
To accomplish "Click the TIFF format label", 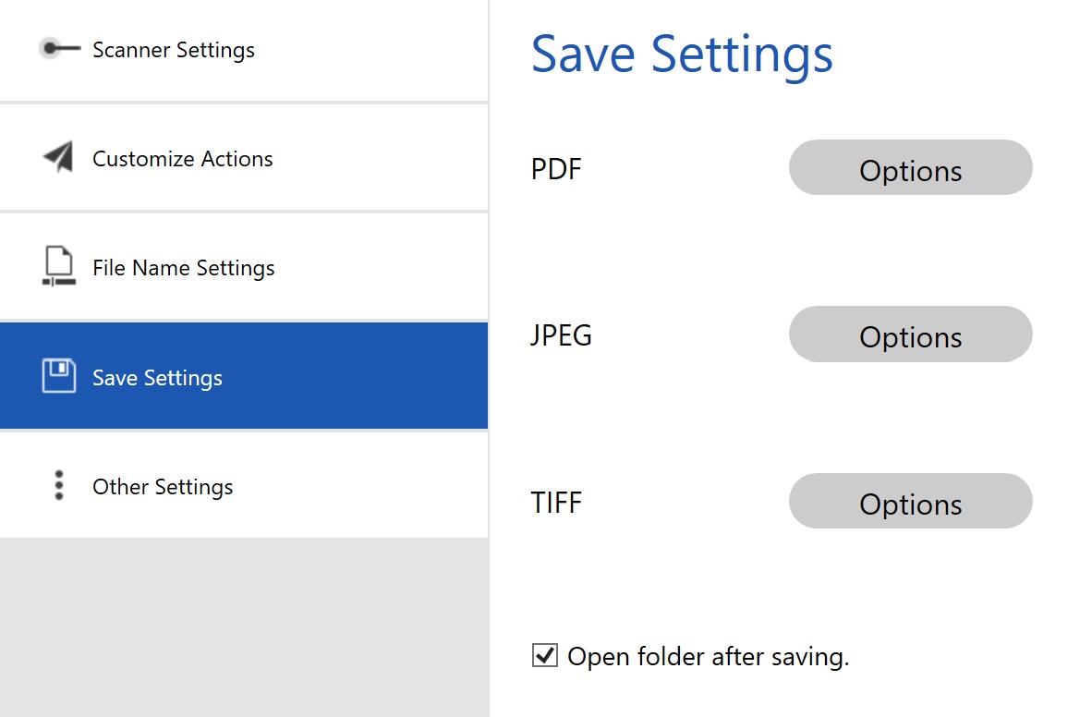I will tap(556, 503).
